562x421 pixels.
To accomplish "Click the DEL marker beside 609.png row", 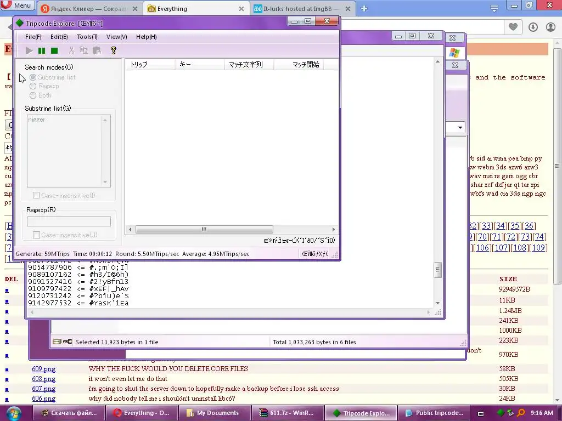I will pos(7,369).
